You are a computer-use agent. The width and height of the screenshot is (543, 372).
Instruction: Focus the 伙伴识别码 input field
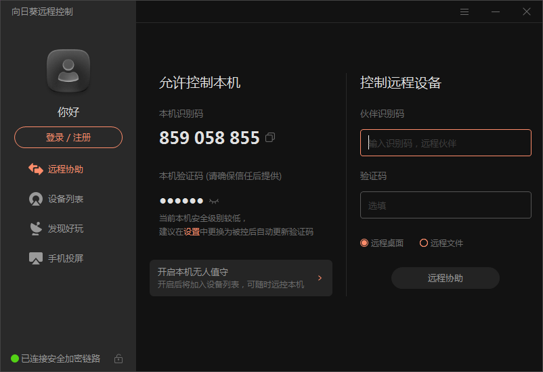tap(446, 143)
